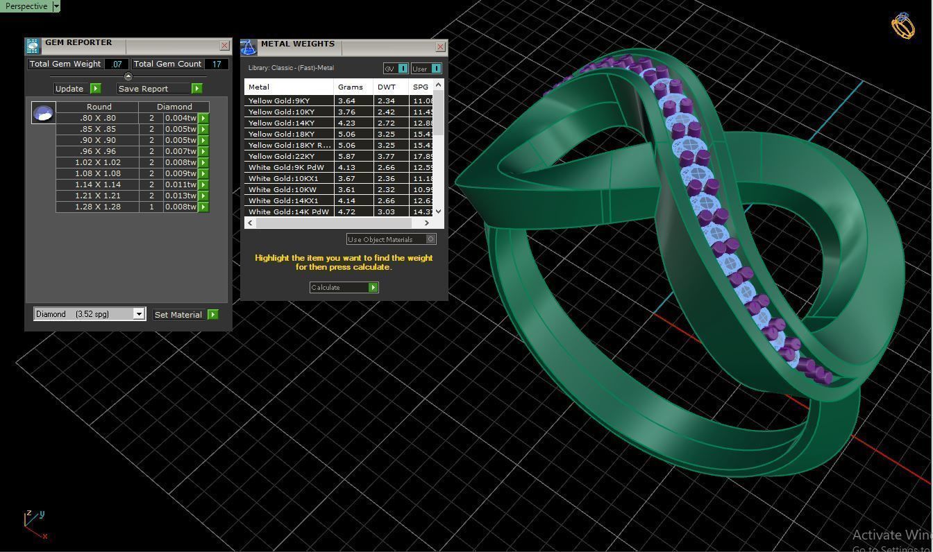This screenshot has height=552, width=933.
Task: Sort by the DWT column header
Action: point(392,87)
